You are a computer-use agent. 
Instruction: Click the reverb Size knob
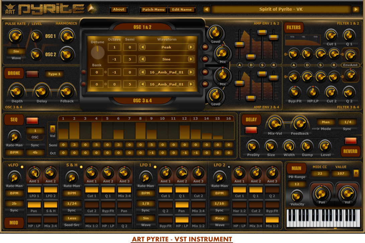click(x=271, y=146)
